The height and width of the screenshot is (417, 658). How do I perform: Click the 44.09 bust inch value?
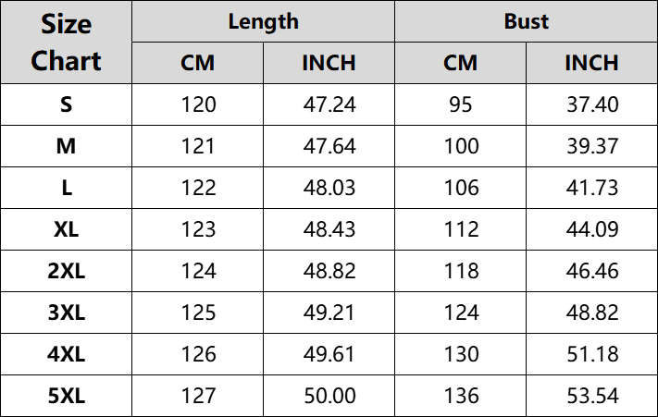592,229
